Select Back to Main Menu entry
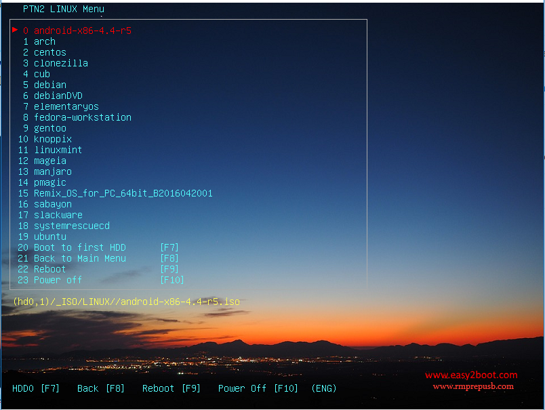The width and height of the screenshot is (545, 410). [x=98, y=258]
